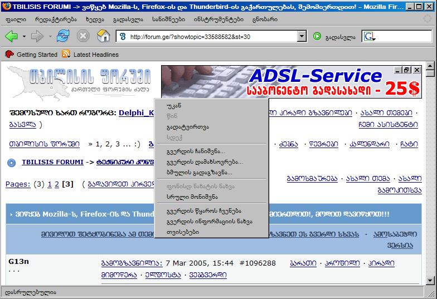
Task: Choose გვერდის ინფორმაციის ნახვა in context menu
Action: click(x=212, y=221)
